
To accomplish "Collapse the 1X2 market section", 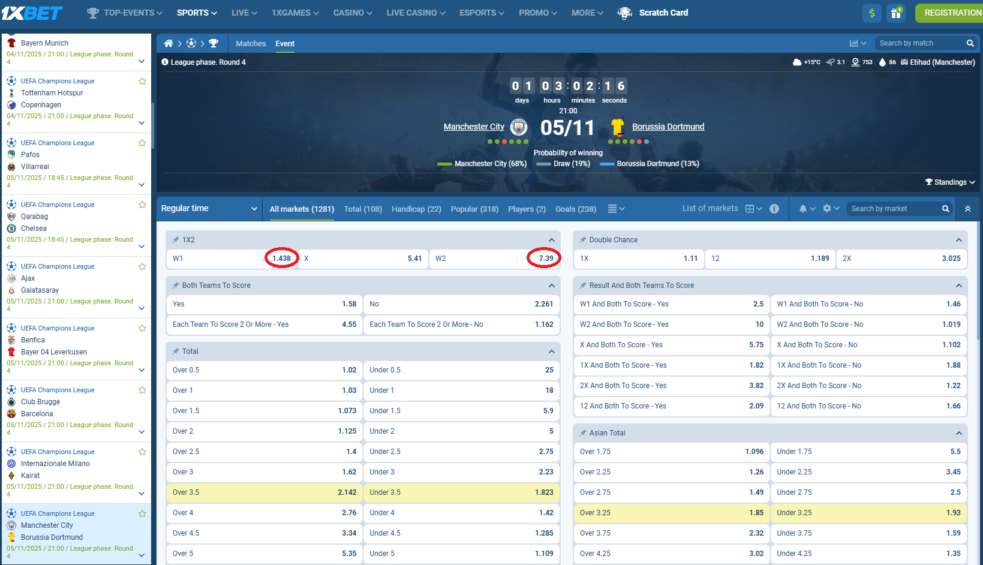I will pos(551,239).
